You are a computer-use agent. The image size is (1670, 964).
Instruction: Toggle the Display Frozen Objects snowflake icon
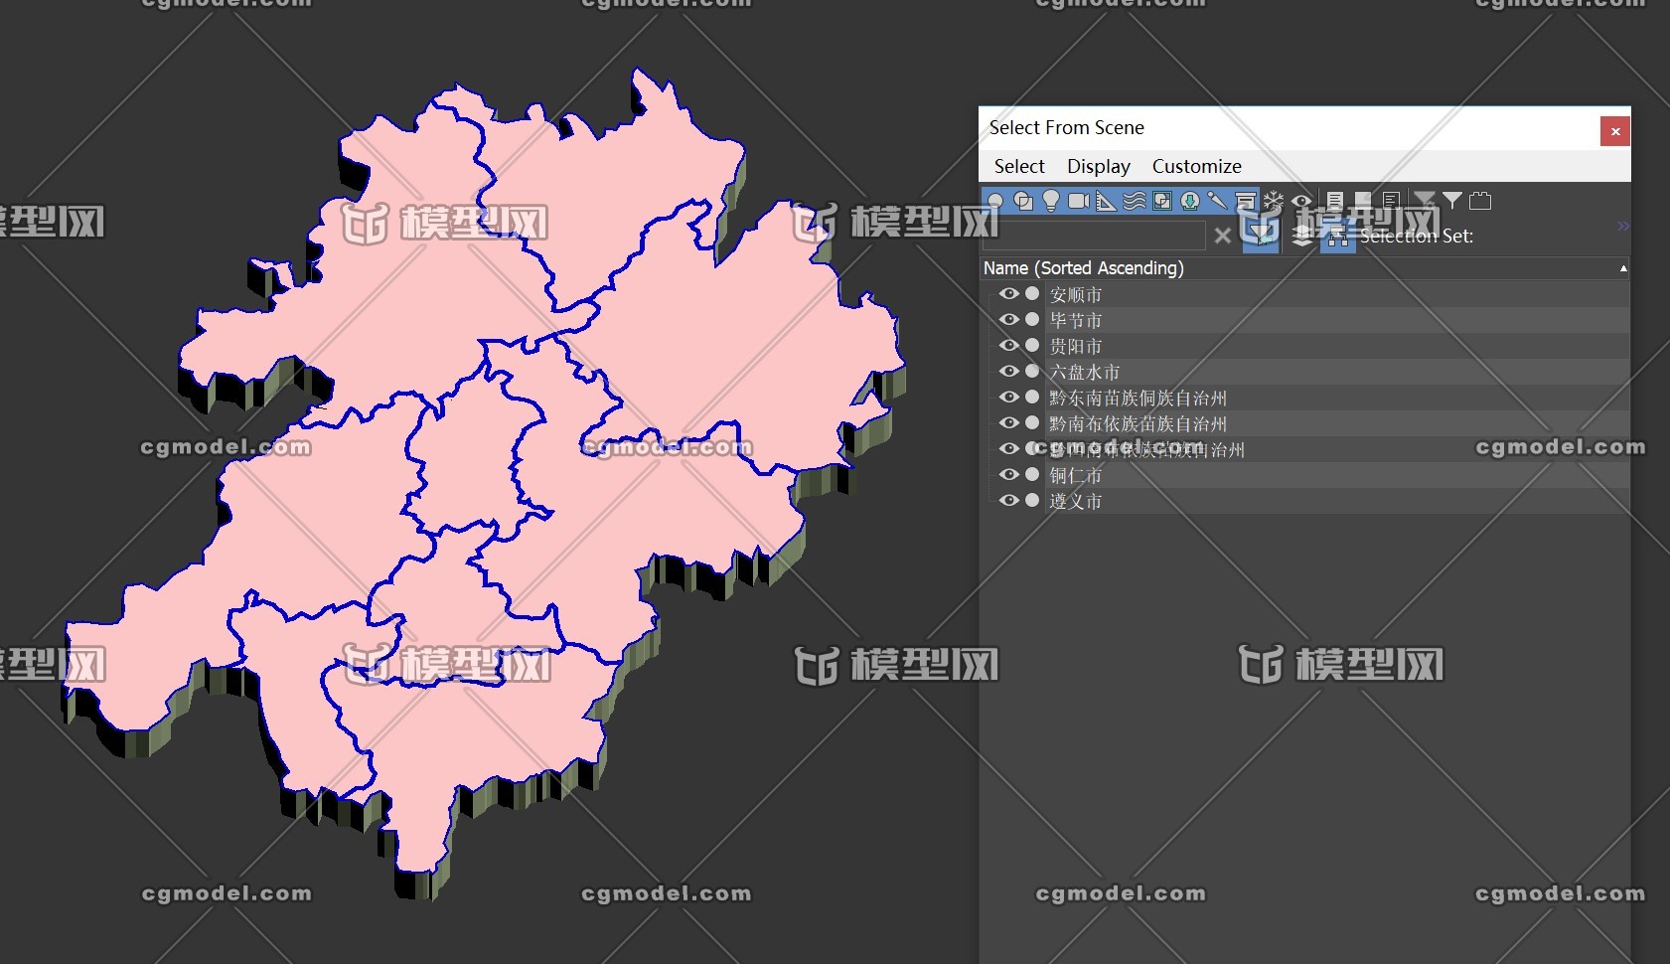pos(1273,199)
